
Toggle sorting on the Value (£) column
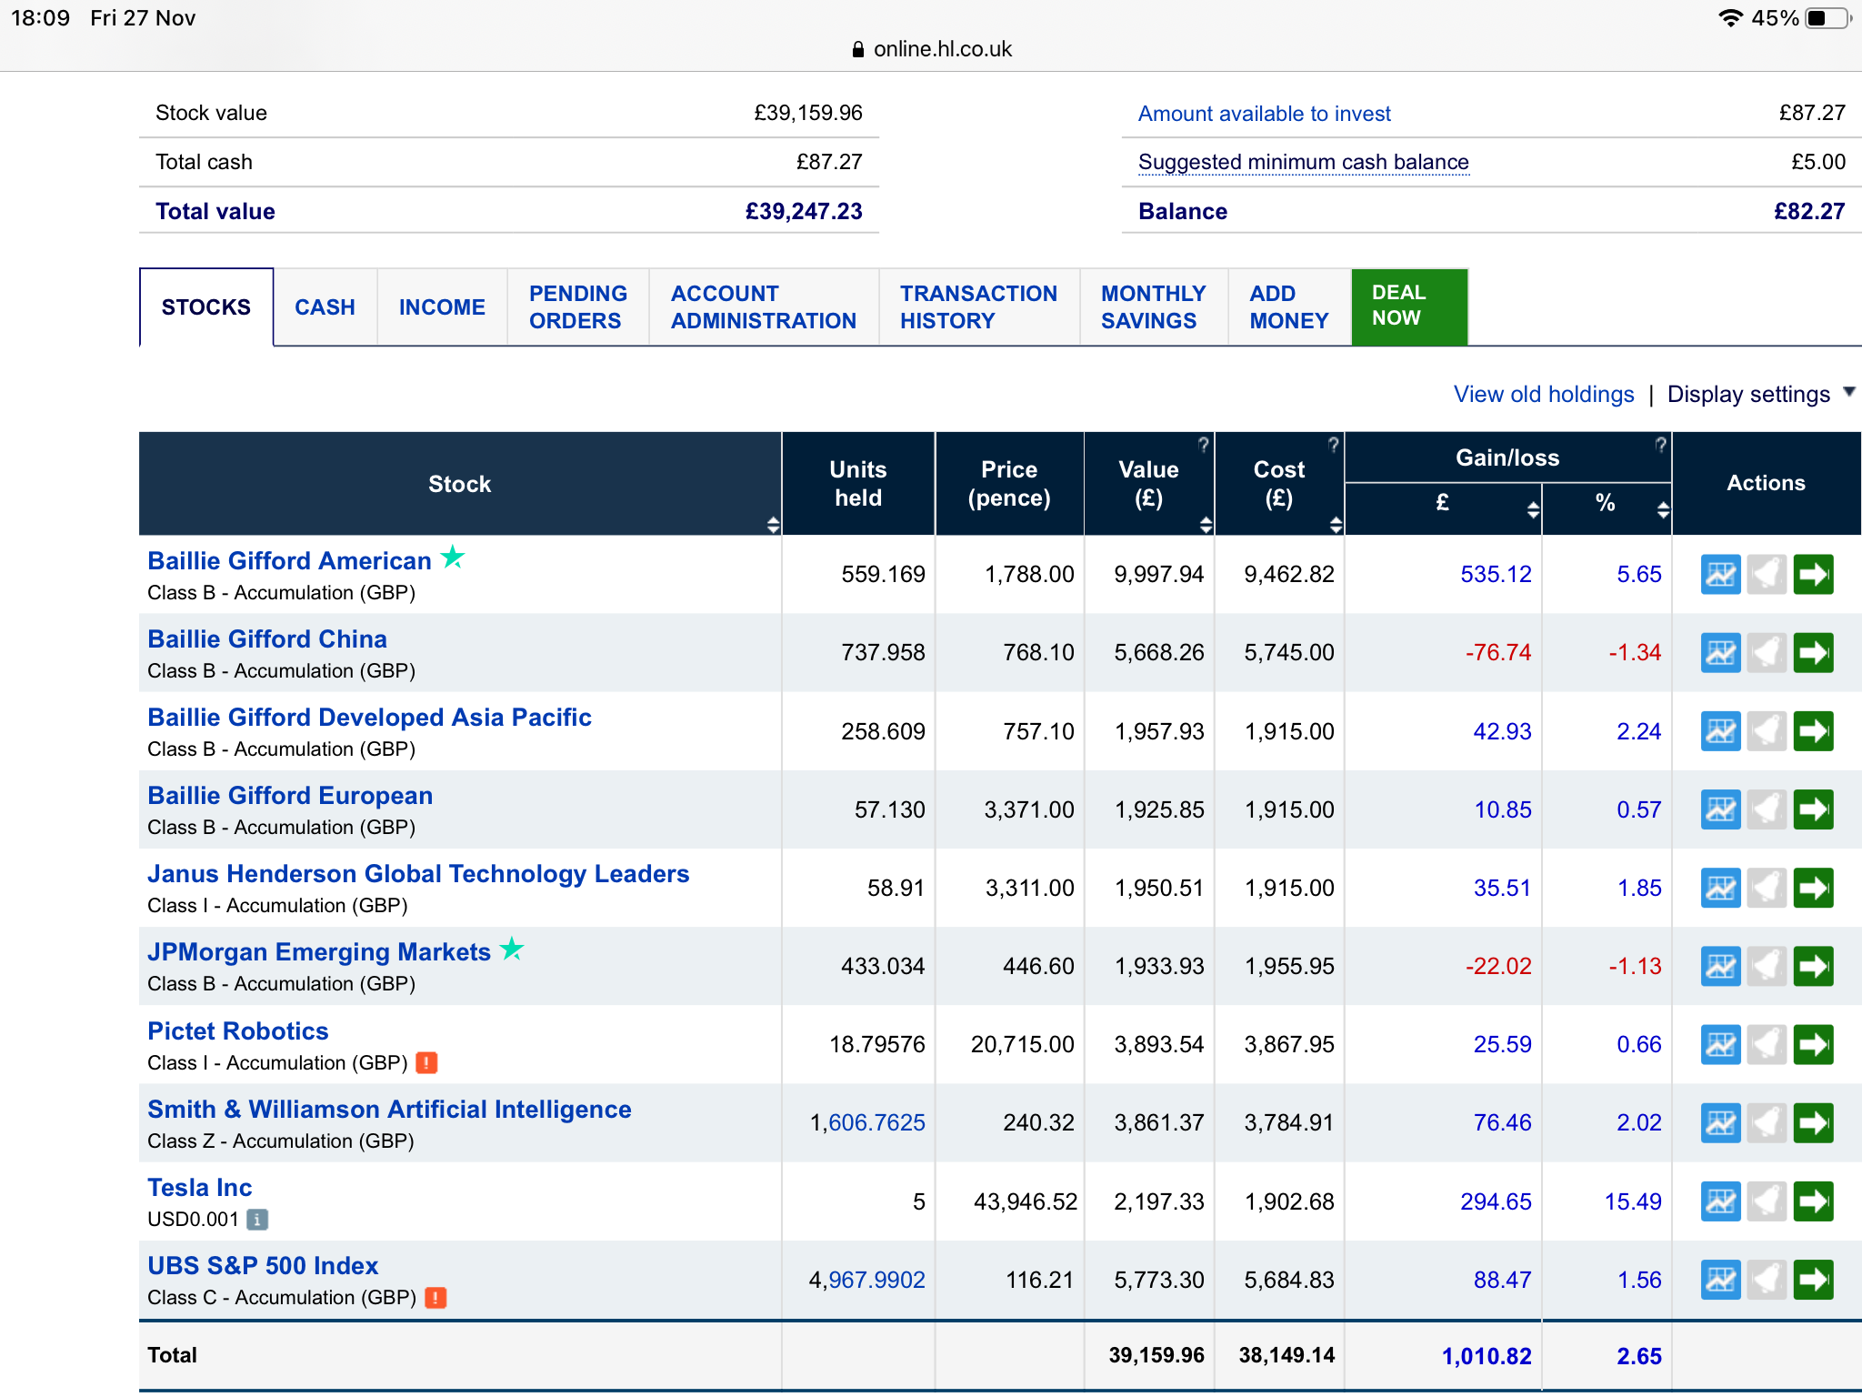[1206, 525]
